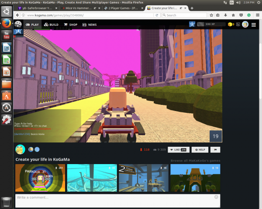
Task: Click the HELP button
Action: 200,150
